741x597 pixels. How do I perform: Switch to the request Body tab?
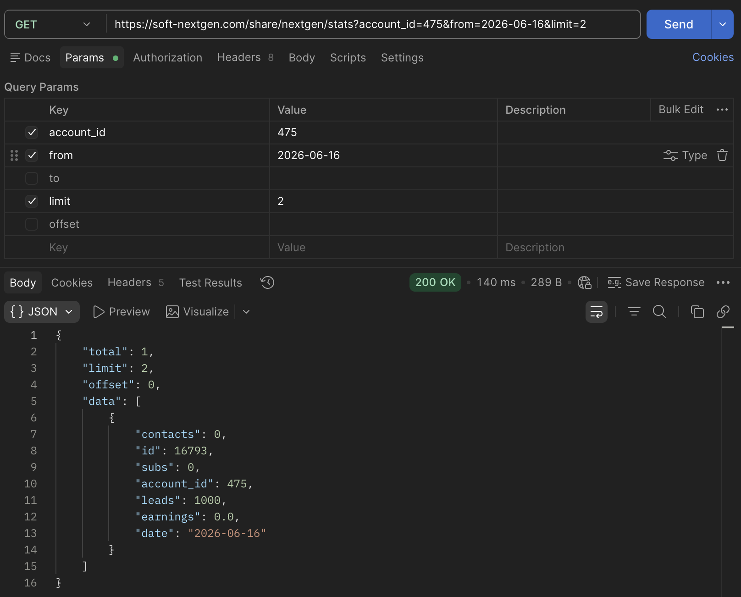coord(302,57)
